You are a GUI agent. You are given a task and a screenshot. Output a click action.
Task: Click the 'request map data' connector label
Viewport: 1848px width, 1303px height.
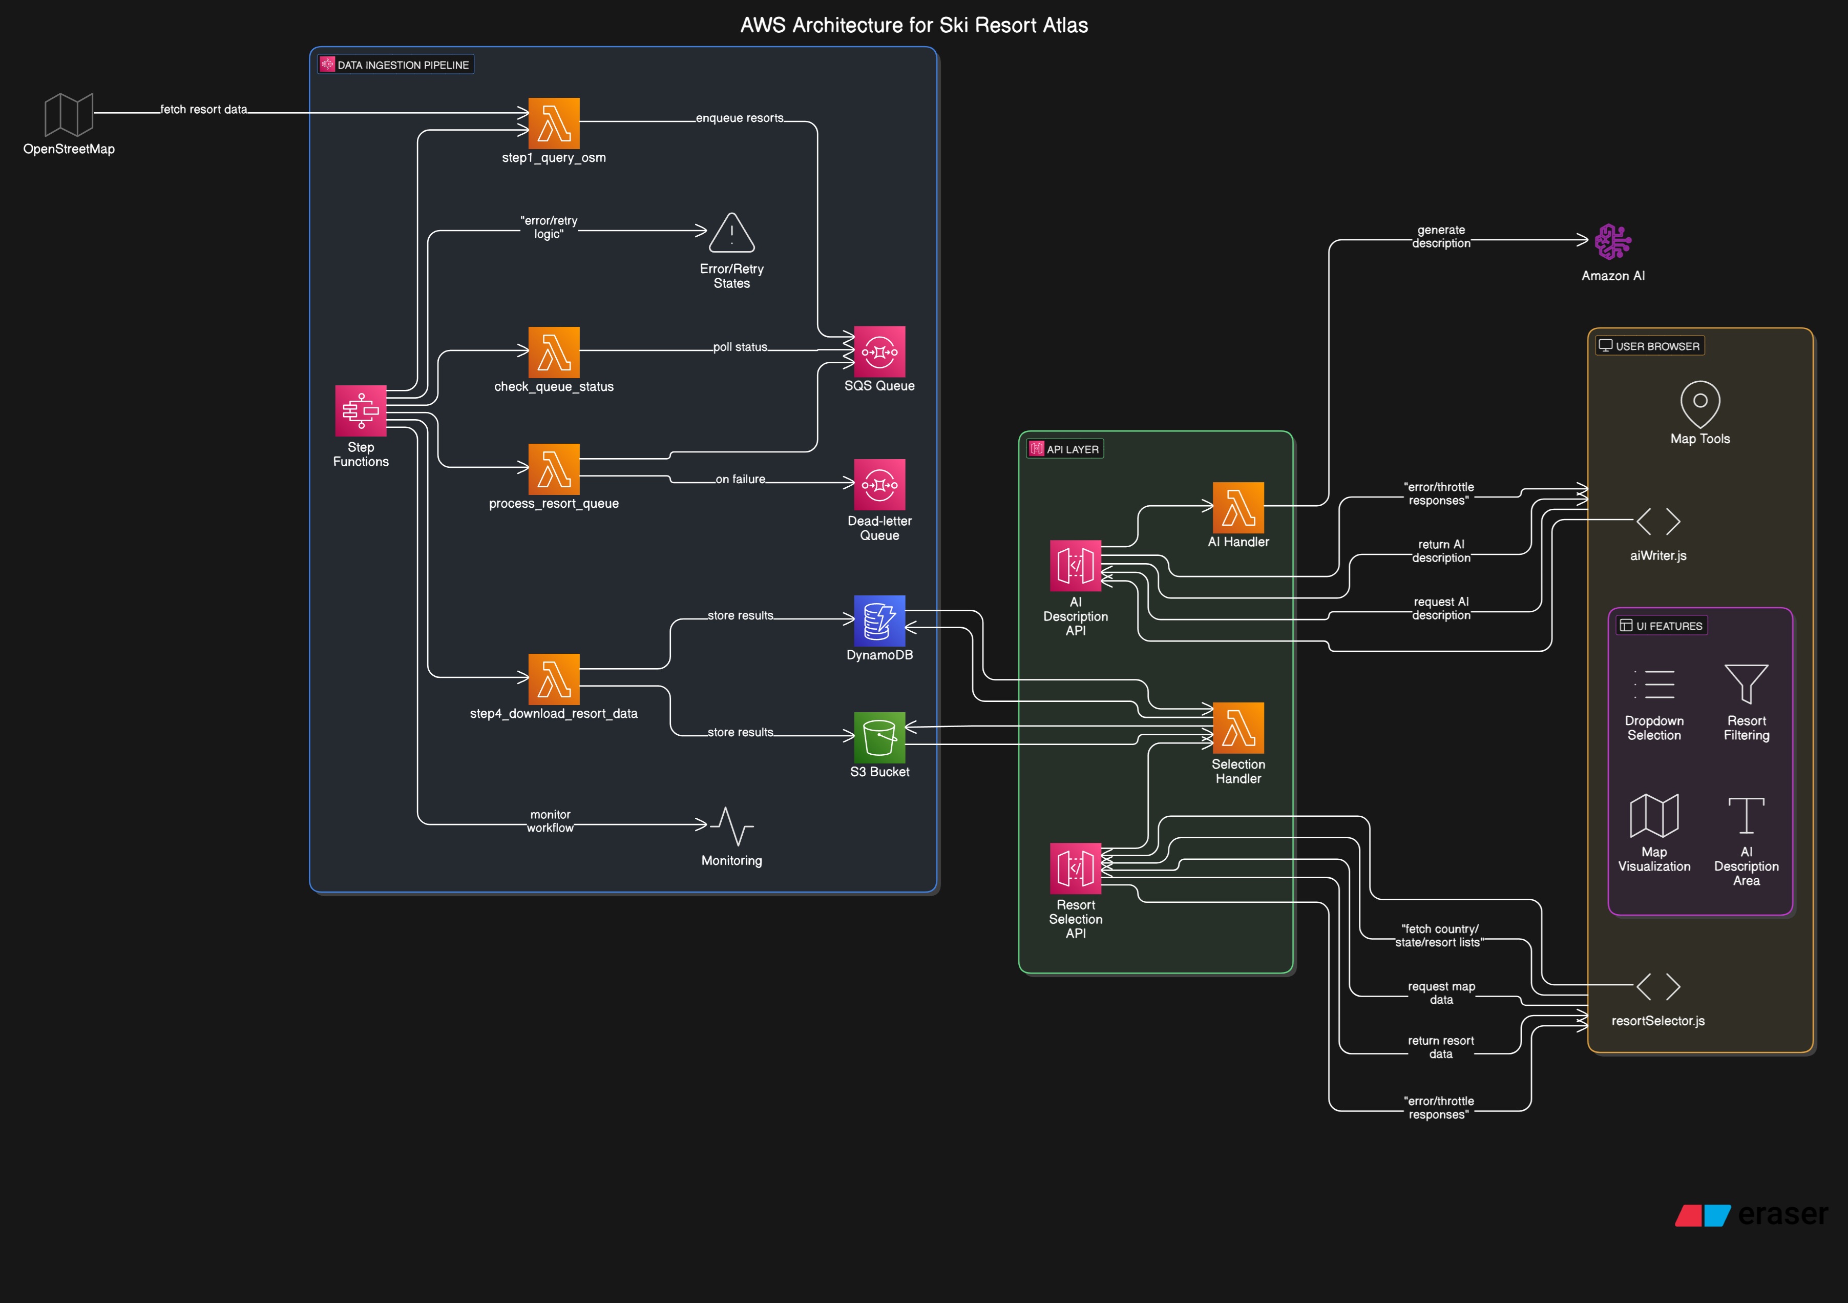coord(1441,992)
